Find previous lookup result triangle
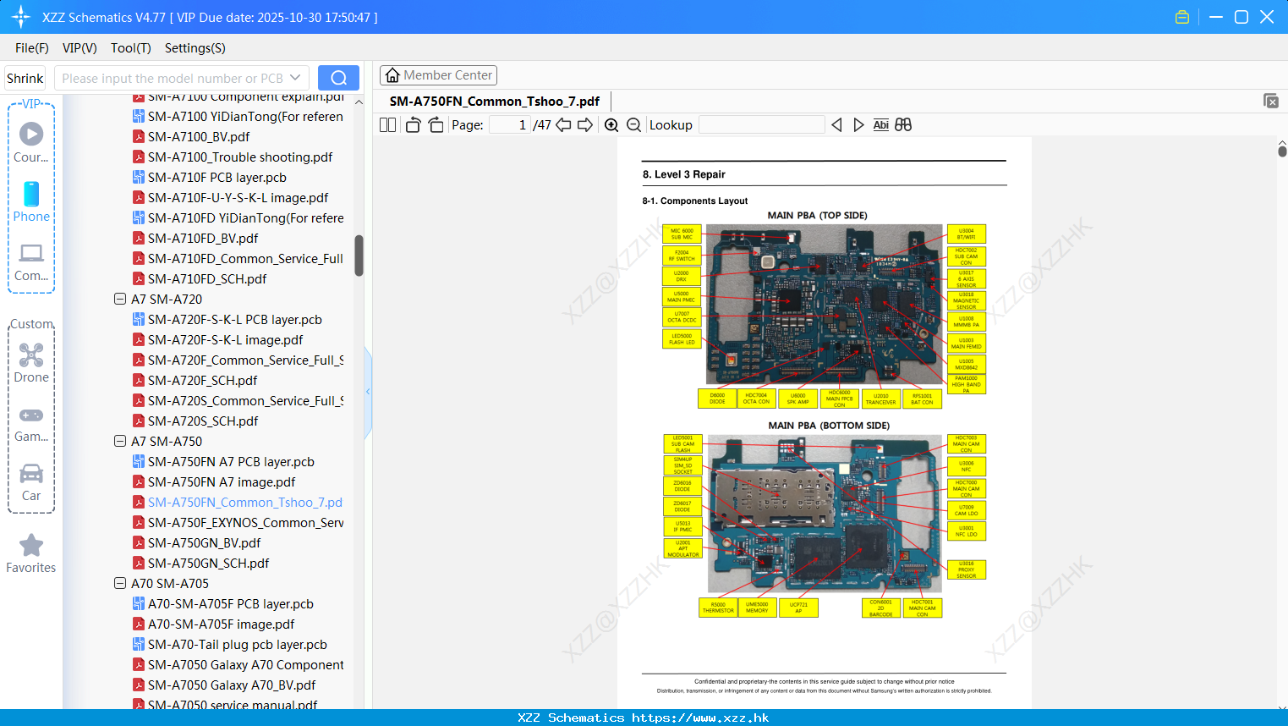 click(x=836, y=125)
